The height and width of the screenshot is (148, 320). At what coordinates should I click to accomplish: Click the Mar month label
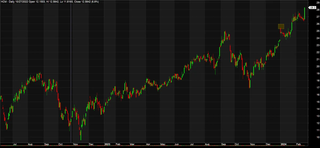pyautogui.click(x=132, y=144)
